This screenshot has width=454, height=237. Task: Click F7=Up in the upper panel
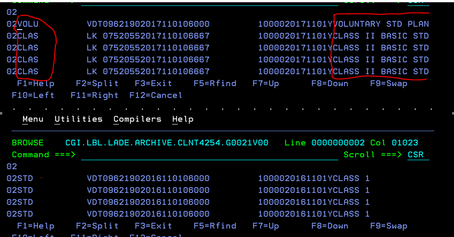click(x=266, y=84)
